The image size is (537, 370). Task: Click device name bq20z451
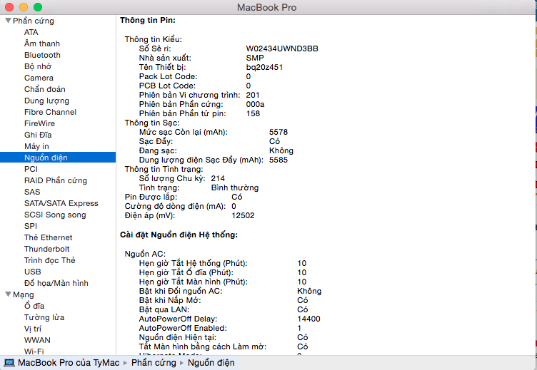[x=264, y=67]
